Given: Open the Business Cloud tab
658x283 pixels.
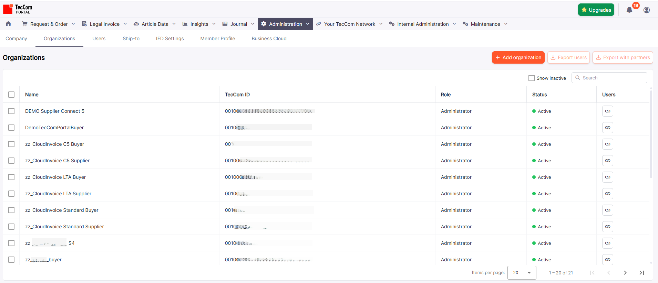Looking at the screenshot, I should pyautogui.click(x=269, y=39).
